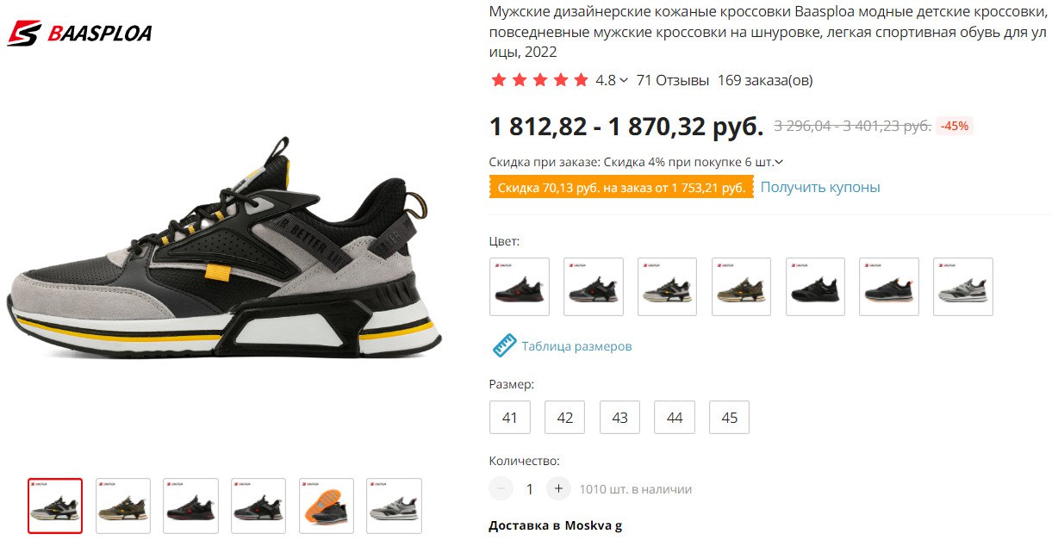Increase quantity with the plus button

[x=558, y=488]
